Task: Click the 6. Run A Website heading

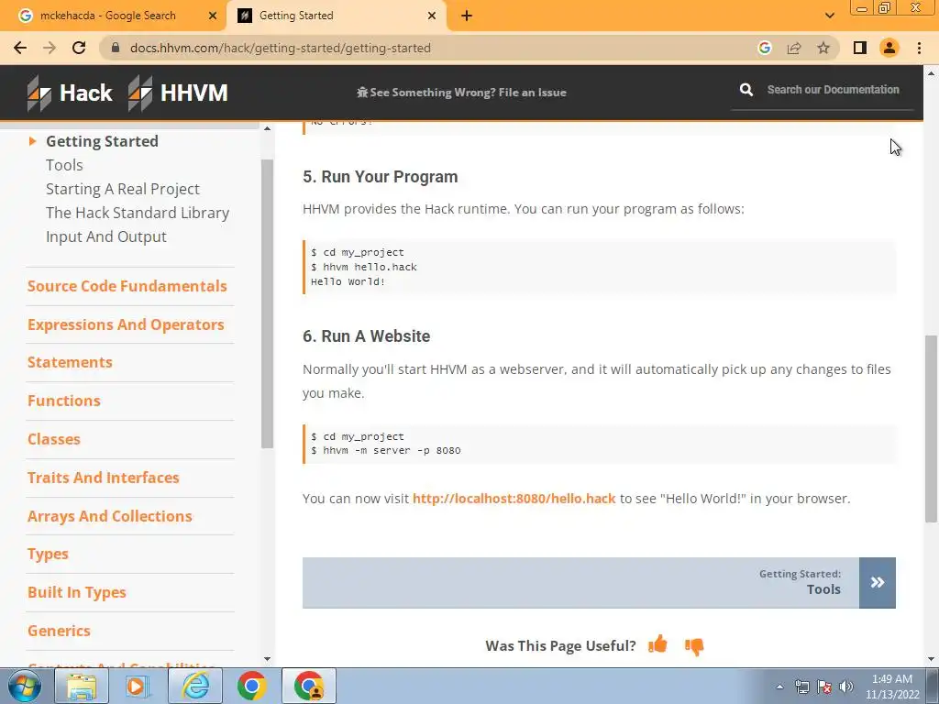Action: tap(367, 336)
